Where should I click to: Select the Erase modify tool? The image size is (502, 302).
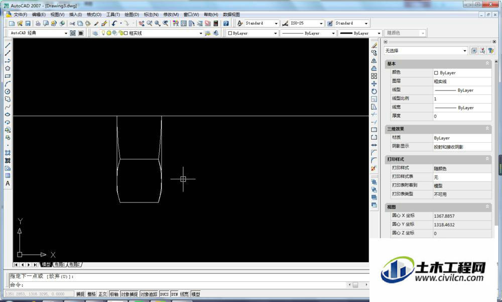374,45
